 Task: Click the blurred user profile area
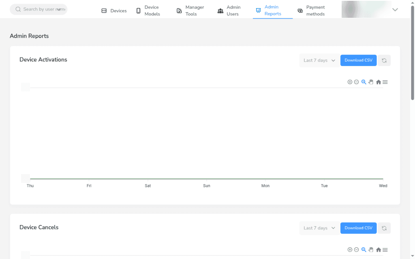366,9
